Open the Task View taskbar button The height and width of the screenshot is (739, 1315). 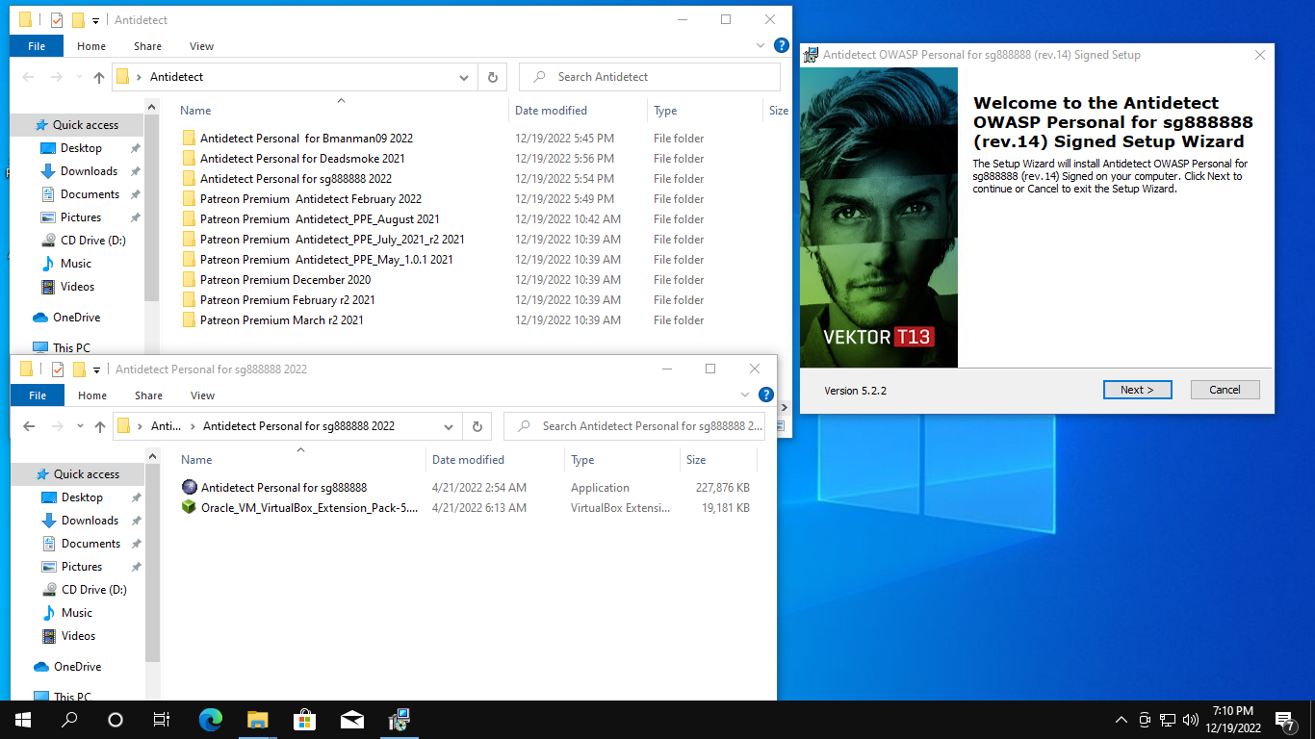pyautogui.click(x=162, y=720)
